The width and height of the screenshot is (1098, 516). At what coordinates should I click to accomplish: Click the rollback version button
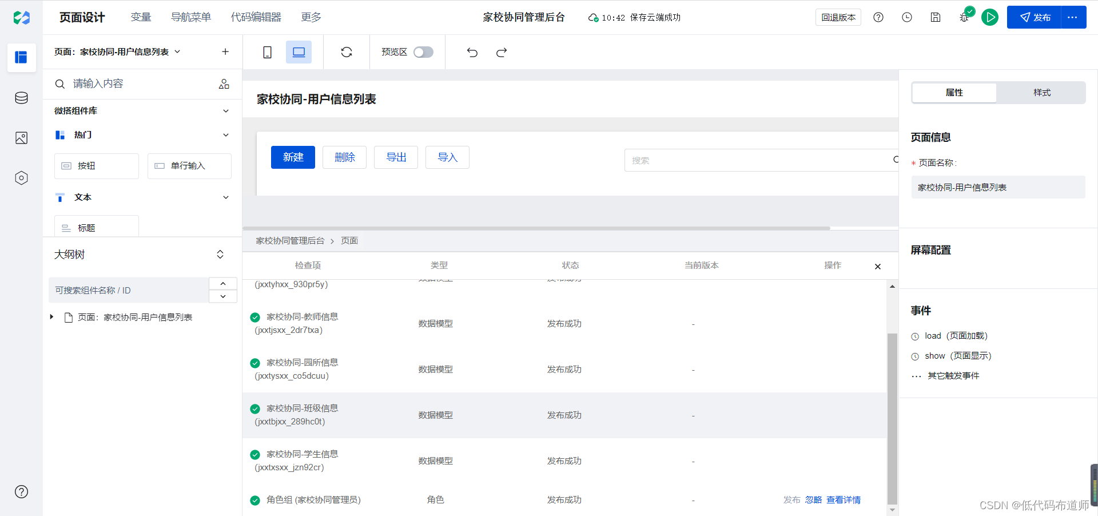pyautogui.click(x=838, y=17)
